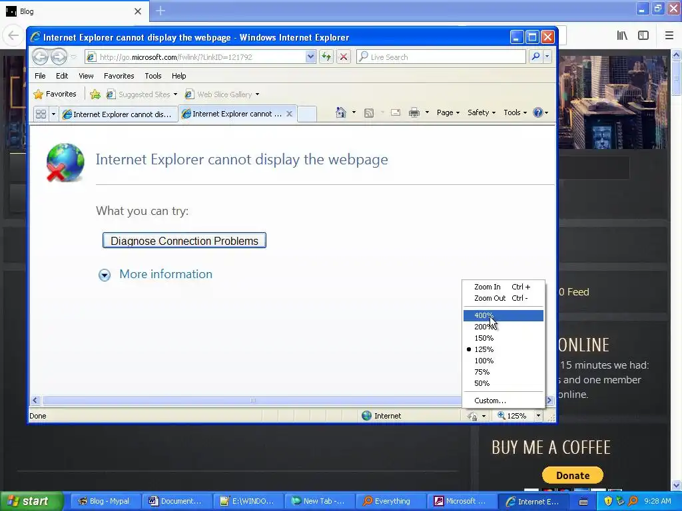Viewport: 682px width, 511px height.
Task: Select 400% zoom level
Action: pos(504,315)
